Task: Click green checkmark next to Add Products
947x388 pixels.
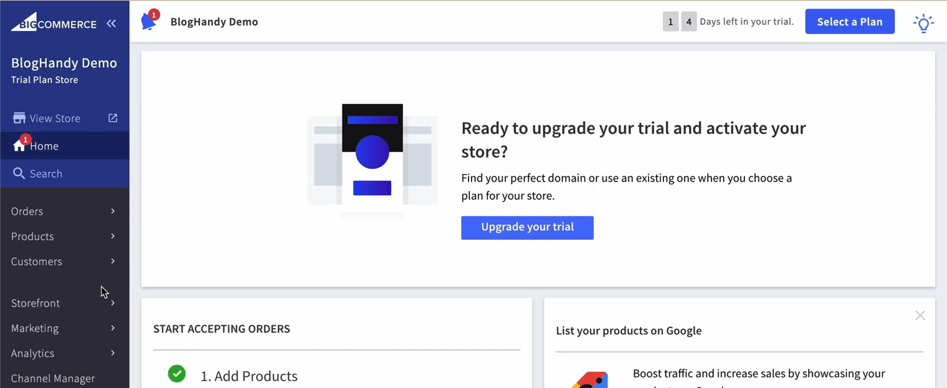Action: [177, 374]
